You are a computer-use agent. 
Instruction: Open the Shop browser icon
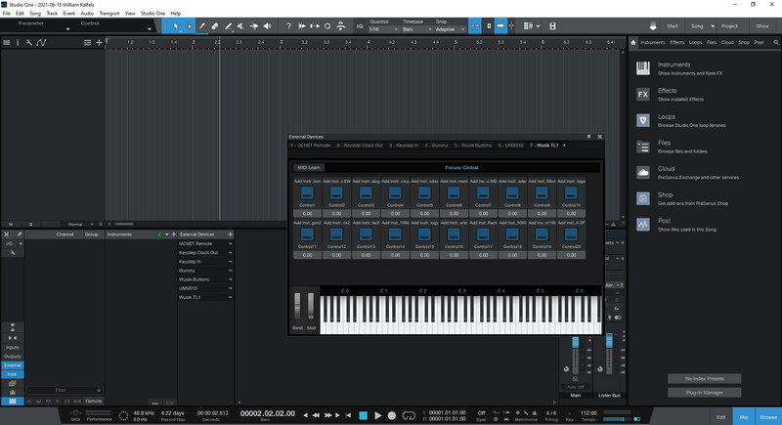643,198
